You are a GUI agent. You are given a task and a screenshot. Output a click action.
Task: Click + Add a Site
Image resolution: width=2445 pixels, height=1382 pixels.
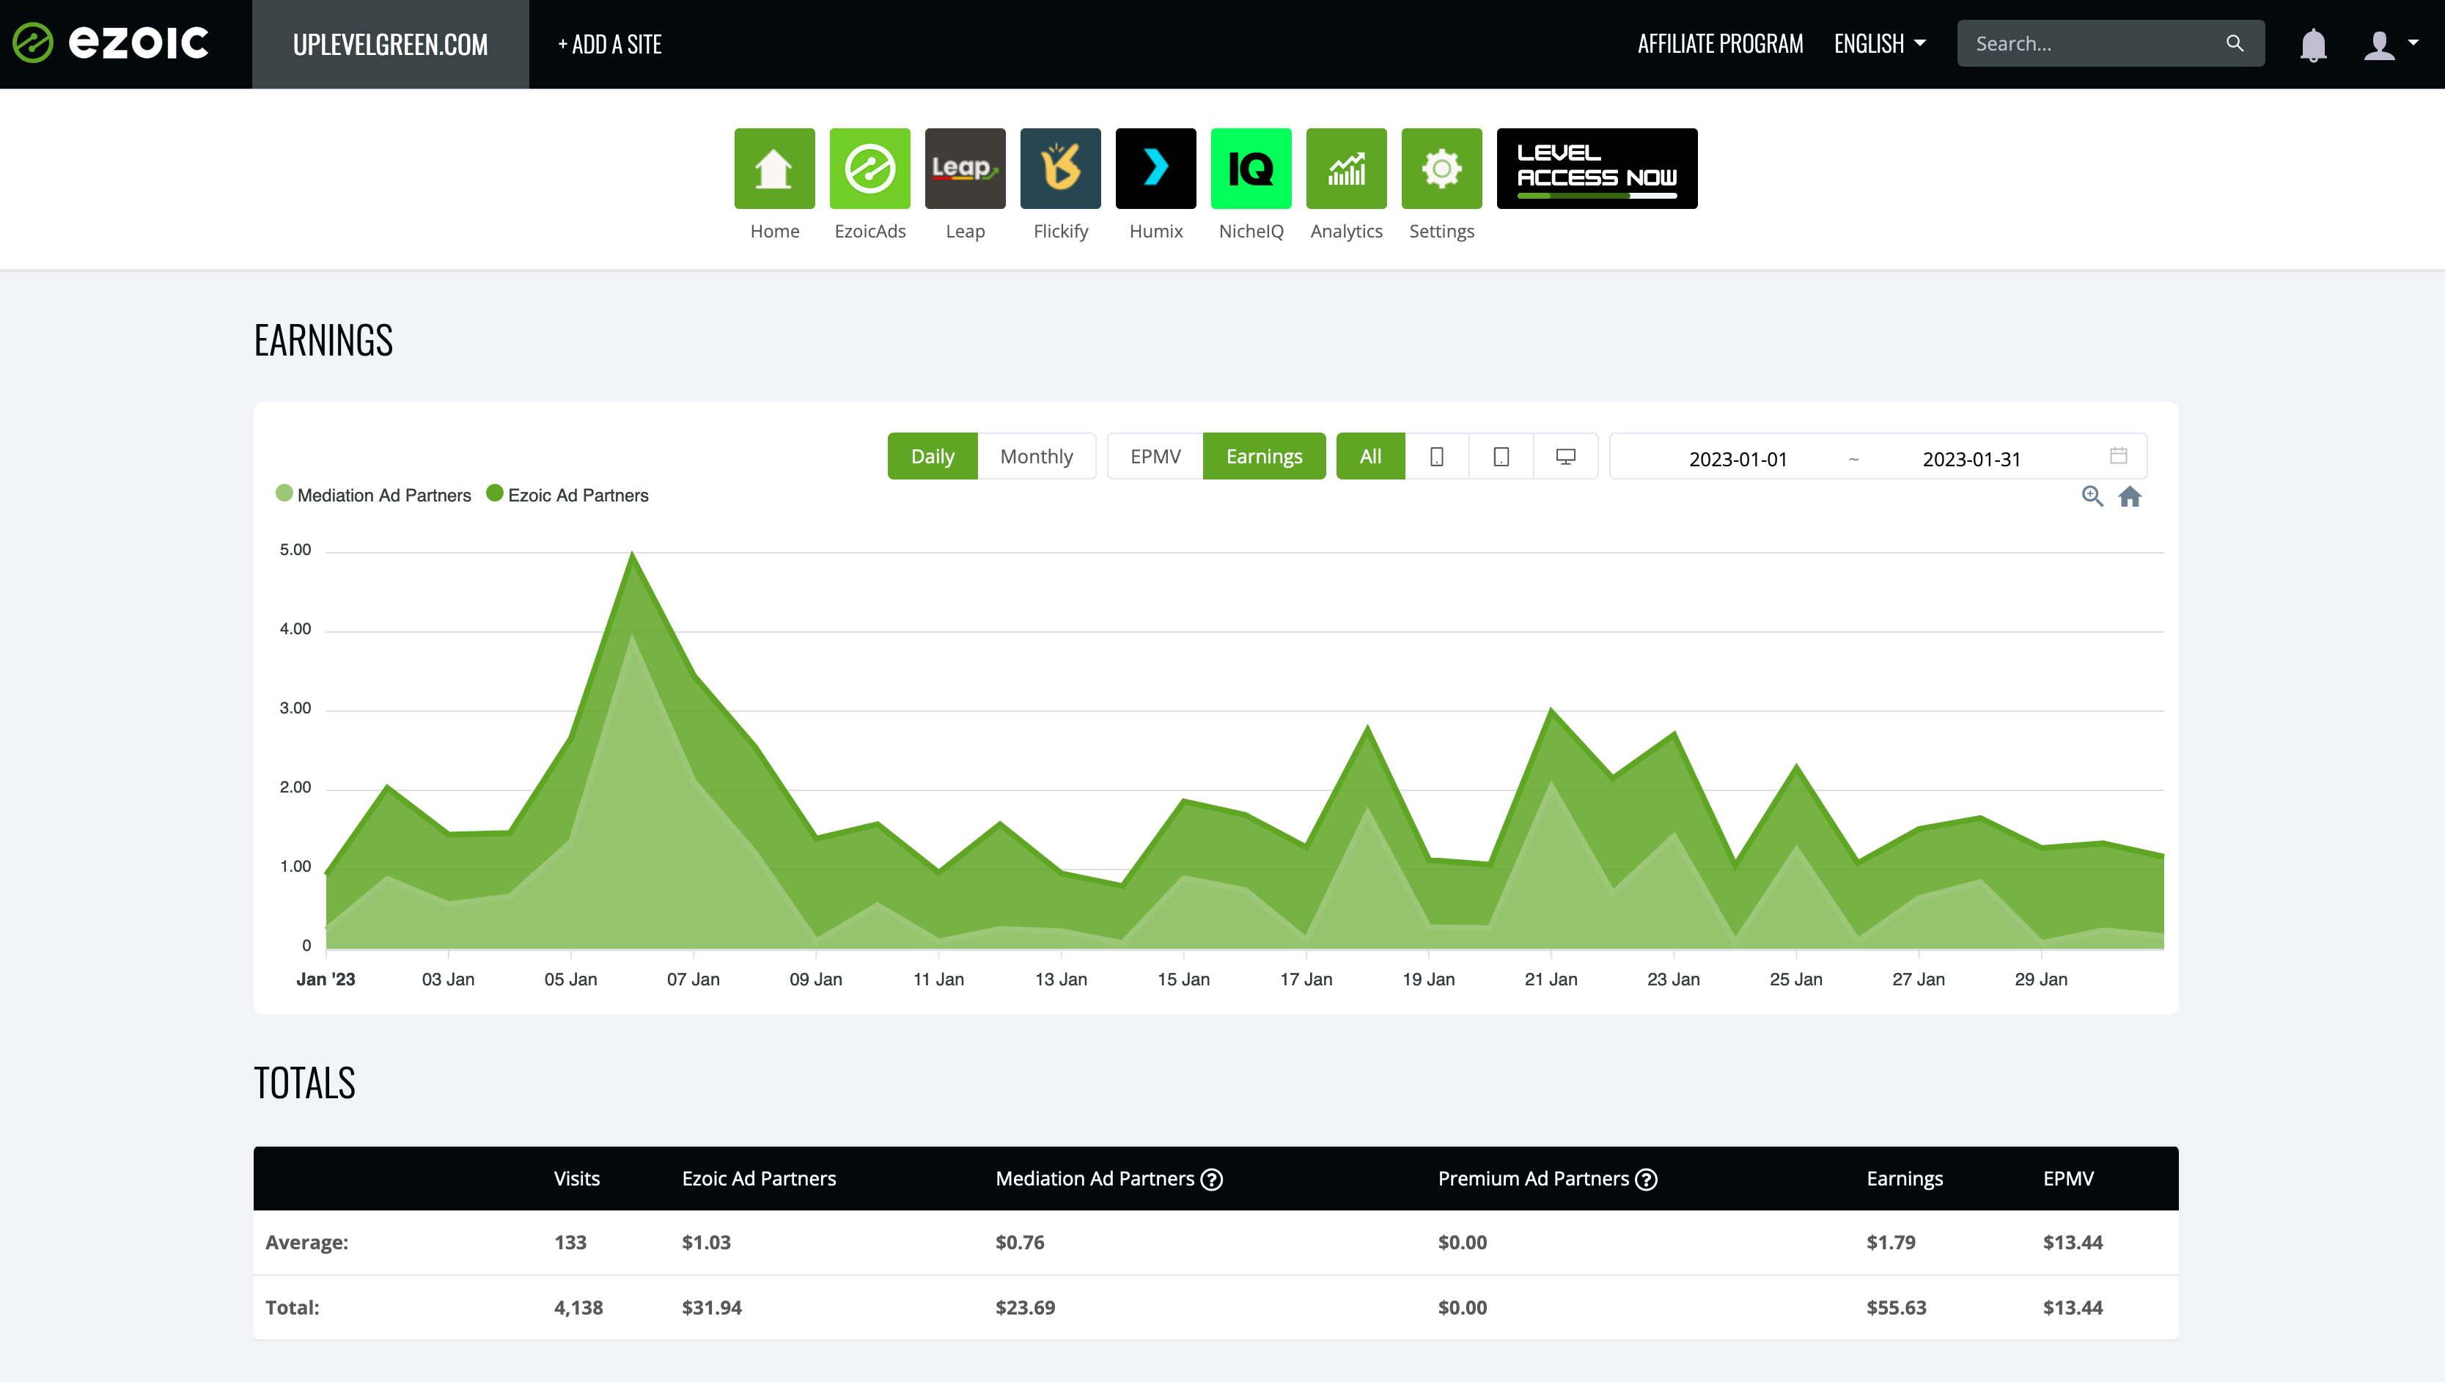pos(609,44)
